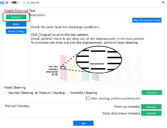The height and width of the screenshot is (128, 167).
Task: Select the Powerful Cleaning radio option
Action: pos(68,93)
